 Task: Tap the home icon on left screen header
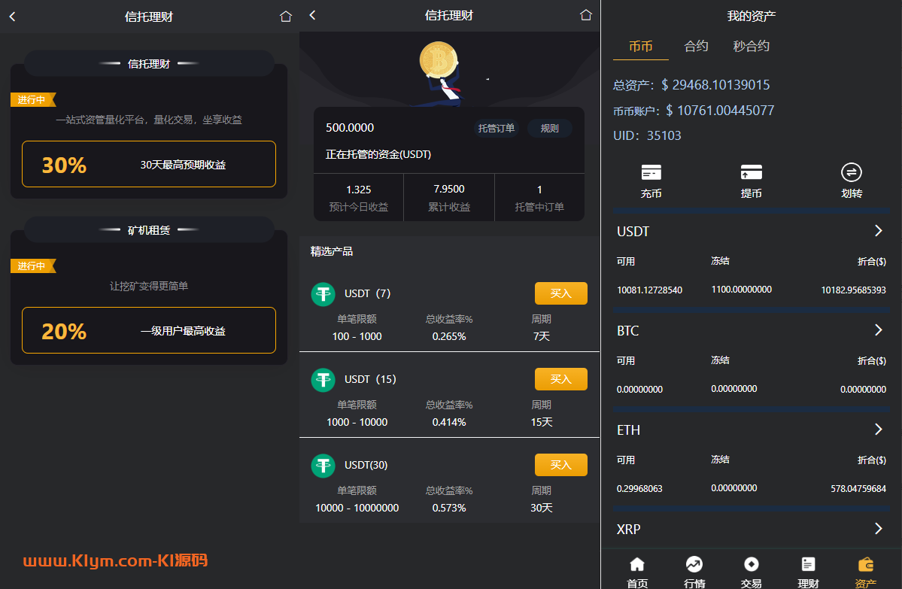(x=285, y=17)
